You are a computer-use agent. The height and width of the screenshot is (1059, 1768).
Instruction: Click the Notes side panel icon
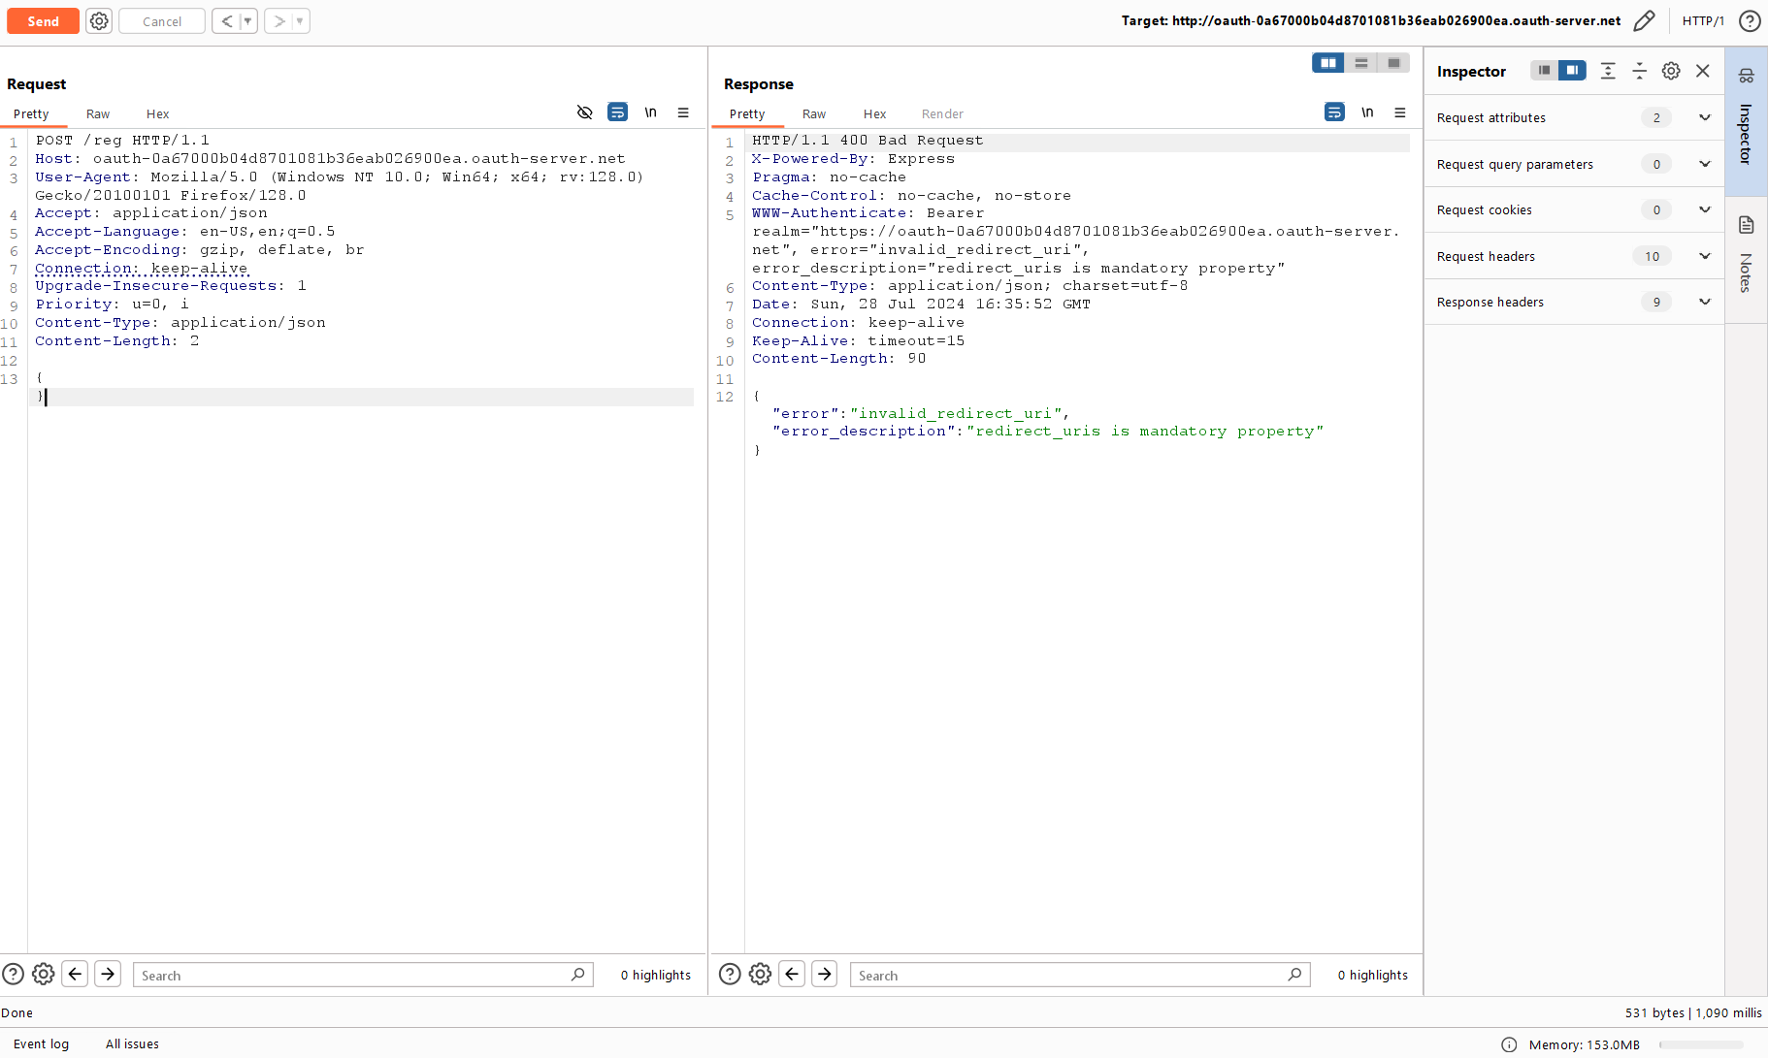pyautogui.click(x=1747, y=226)
